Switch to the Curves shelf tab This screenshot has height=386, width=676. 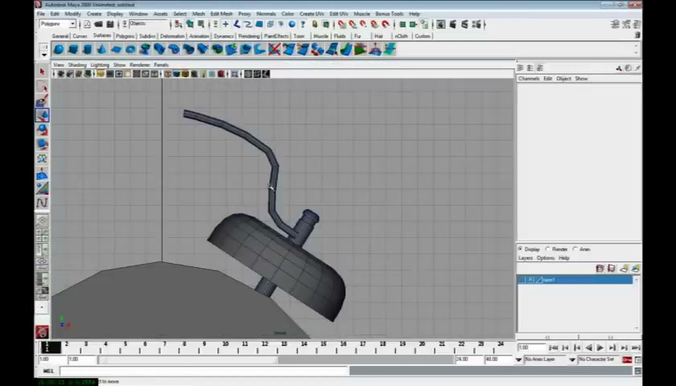tap(80, 36)
